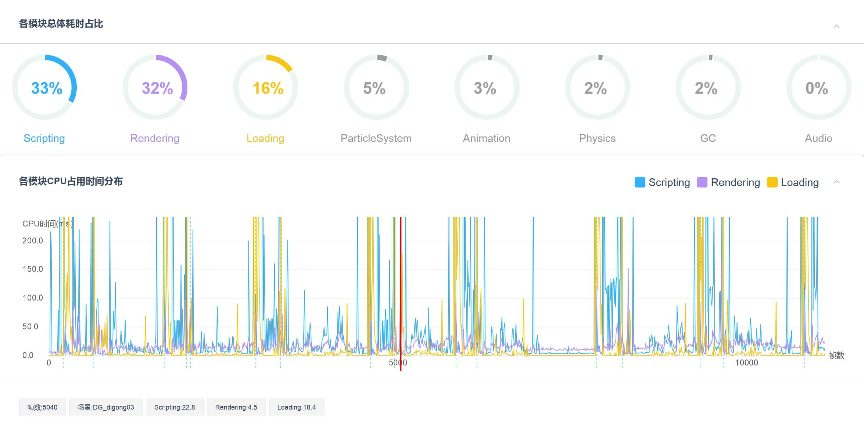864x425 pixels.
Task: Click the Loading:18.4 value tag
Action: click(297, 407)
